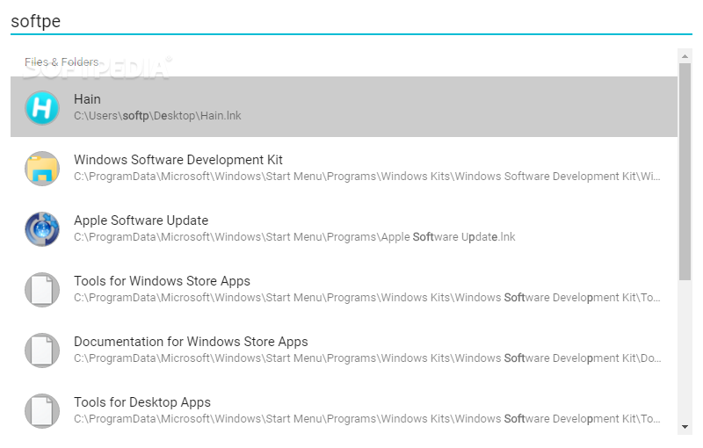Click the path 'C:\Users\softp\Desktop\Hain.lnk'

pyautogui.click(x=157, y=116)
